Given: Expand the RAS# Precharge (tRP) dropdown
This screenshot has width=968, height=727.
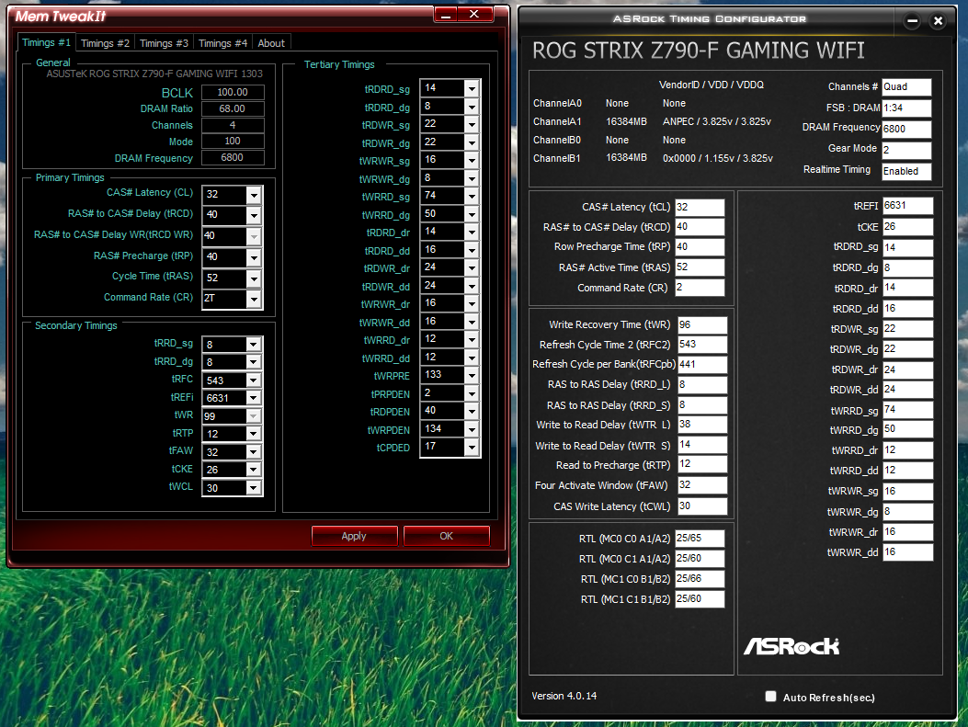Looking at the screenshot, I should point(254,256).
